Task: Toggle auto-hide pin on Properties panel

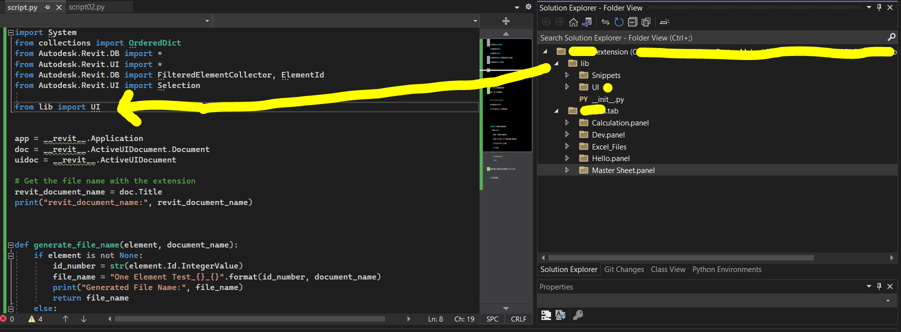Action: tap(879, 286)
